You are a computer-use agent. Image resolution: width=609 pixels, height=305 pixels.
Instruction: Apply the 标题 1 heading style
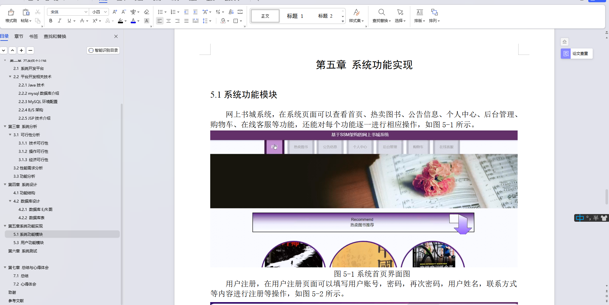pyautogui.click(x=295, y=16)
